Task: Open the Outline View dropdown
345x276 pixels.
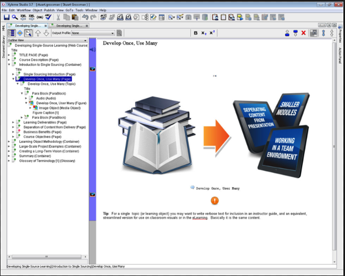Action: click(x=47, y=40)
